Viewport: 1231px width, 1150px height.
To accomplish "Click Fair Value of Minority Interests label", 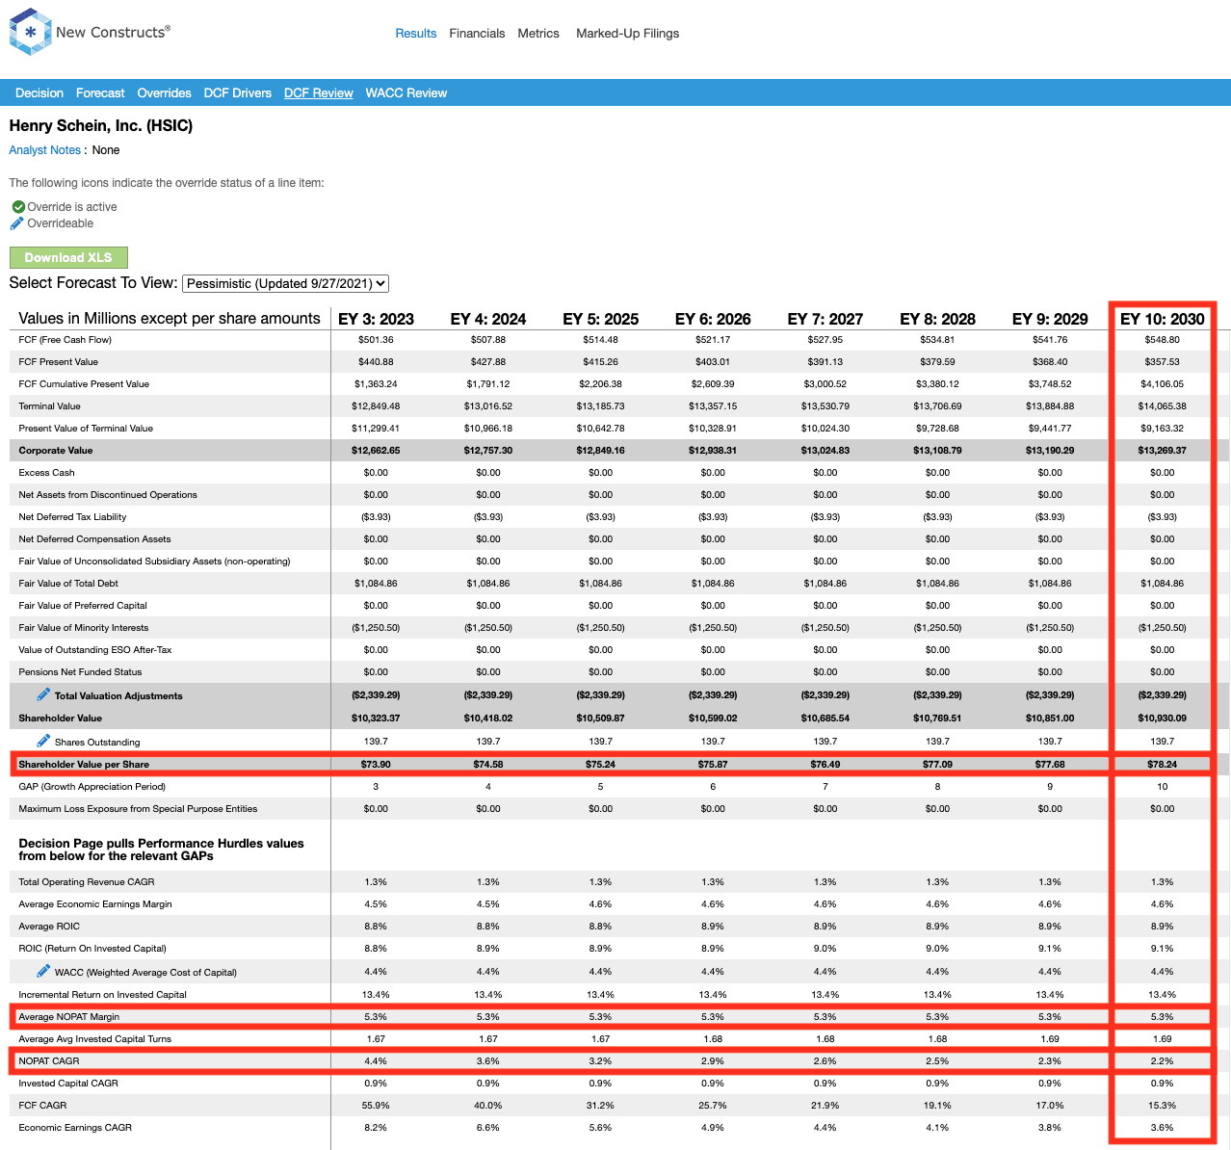I will [x=84, y=628].
